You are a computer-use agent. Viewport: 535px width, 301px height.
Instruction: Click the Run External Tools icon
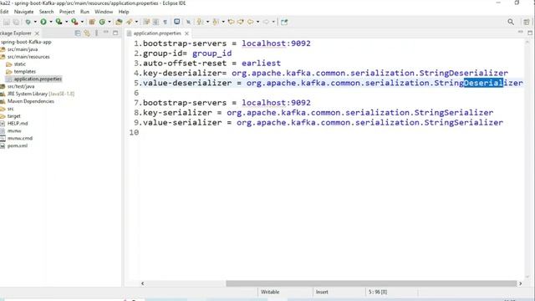pos(74,22)
